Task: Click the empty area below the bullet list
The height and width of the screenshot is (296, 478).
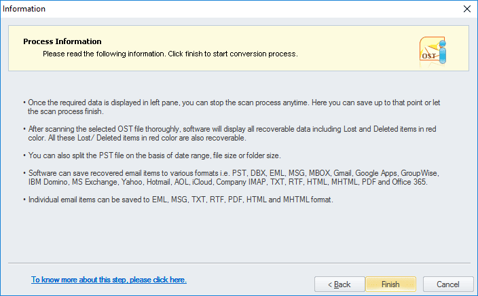Action: coord(238,234)
